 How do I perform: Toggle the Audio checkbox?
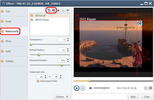[2, 51]
